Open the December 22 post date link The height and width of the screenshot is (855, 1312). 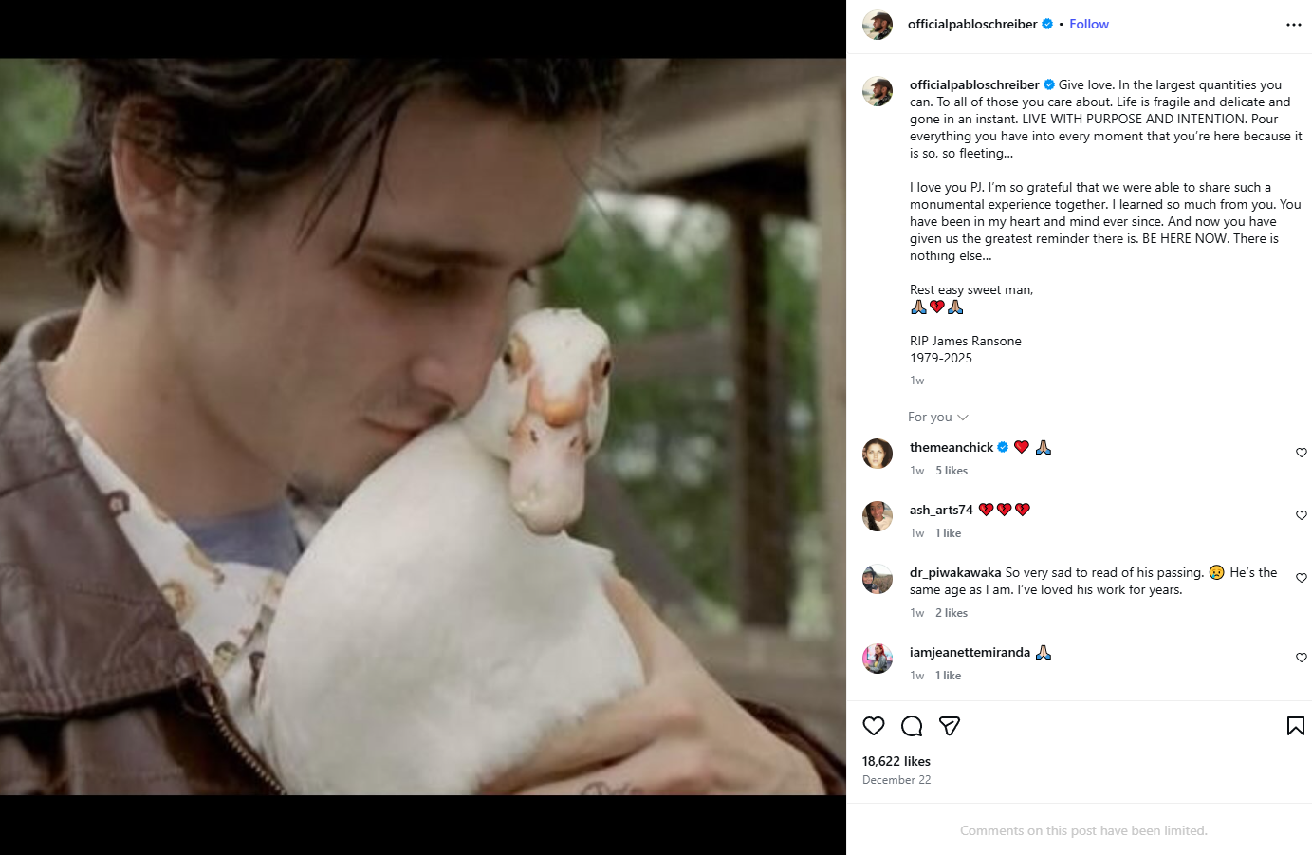tap(896, 780)
